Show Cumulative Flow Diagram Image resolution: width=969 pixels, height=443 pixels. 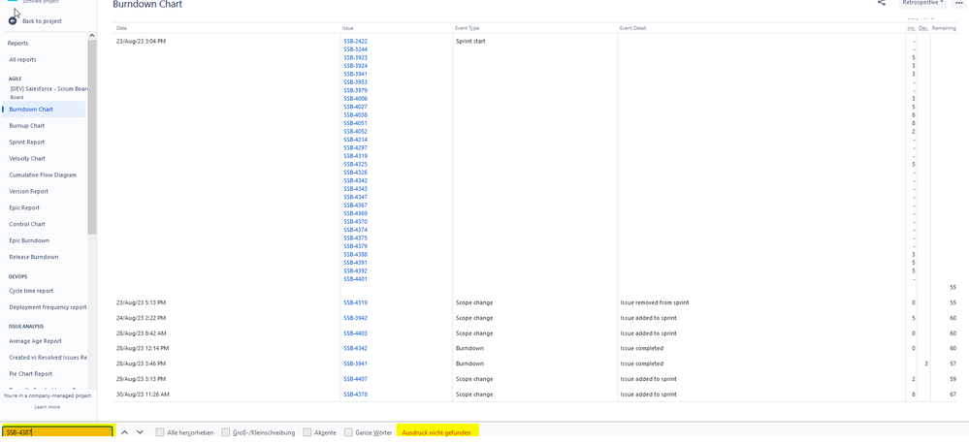click(43, 174)
